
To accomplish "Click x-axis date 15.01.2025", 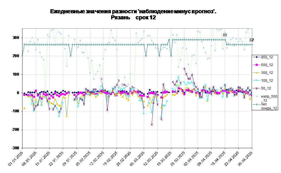I will pos(43,159).
